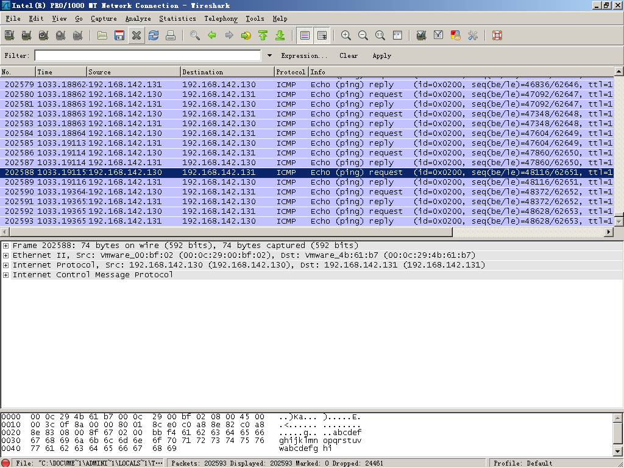Image resolution: width=624 pixels, height=468 pixels.
Task: Sort by the Info column header
Action: 461,72
